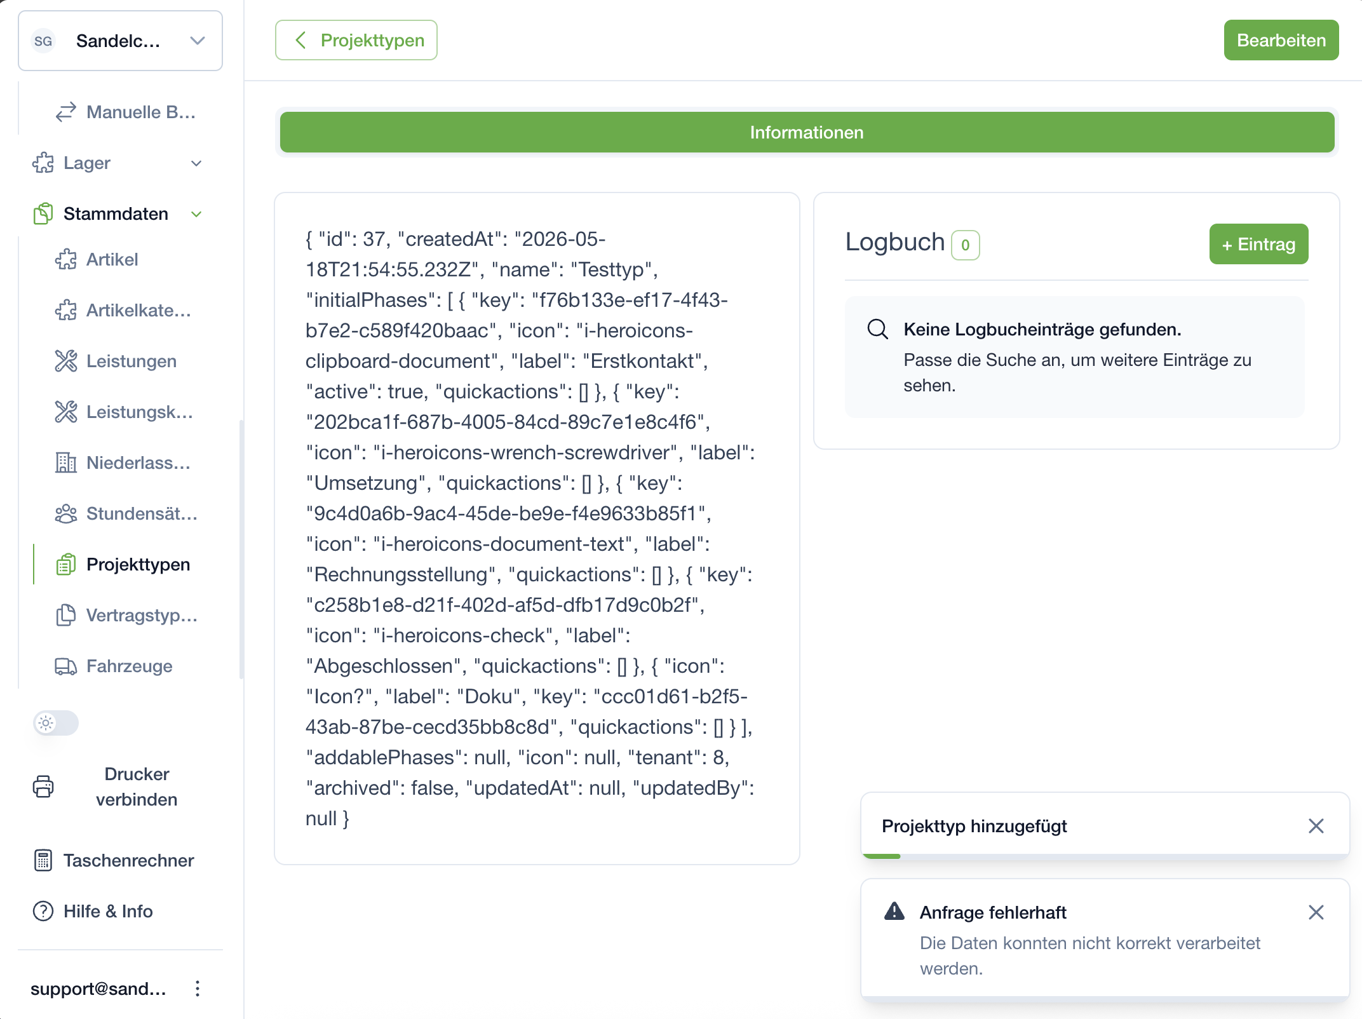Click the sidebar scrollbar
This screenshot has height=1019, width=1362.
241,549
